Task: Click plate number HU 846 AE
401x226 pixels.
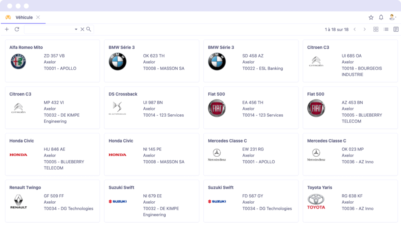Action: tap(54, 149)
